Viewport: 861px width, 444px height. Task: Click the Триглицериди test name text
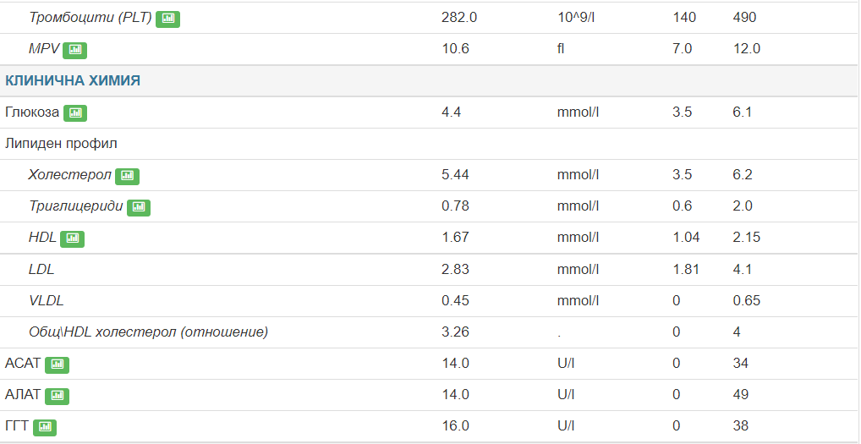click(75, 206)
